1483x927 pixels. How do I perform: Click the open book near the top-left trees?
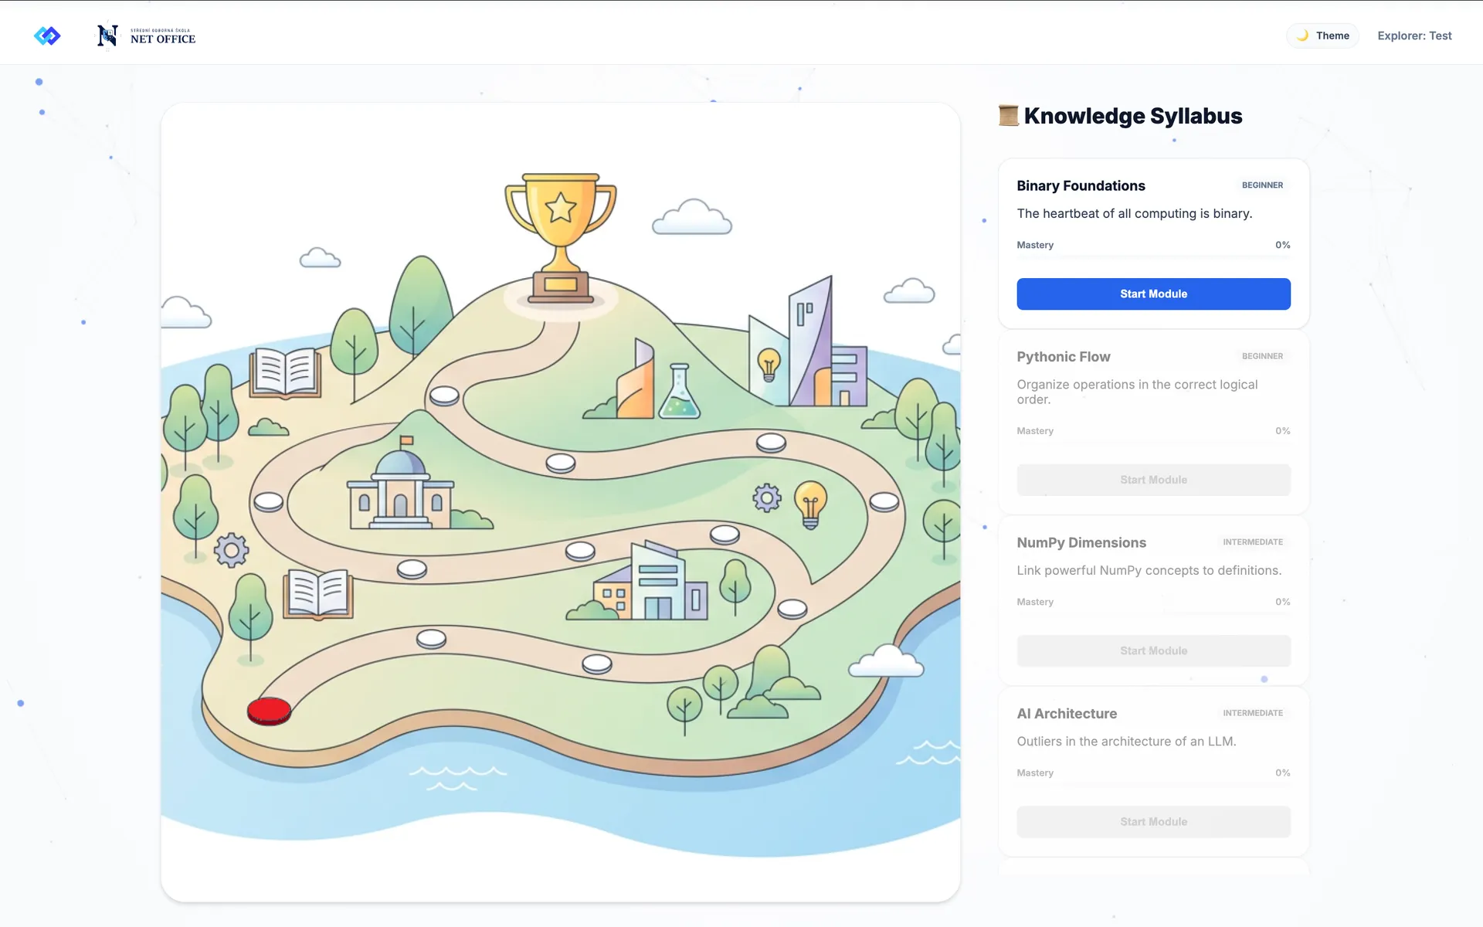click(x=285, y=372)
